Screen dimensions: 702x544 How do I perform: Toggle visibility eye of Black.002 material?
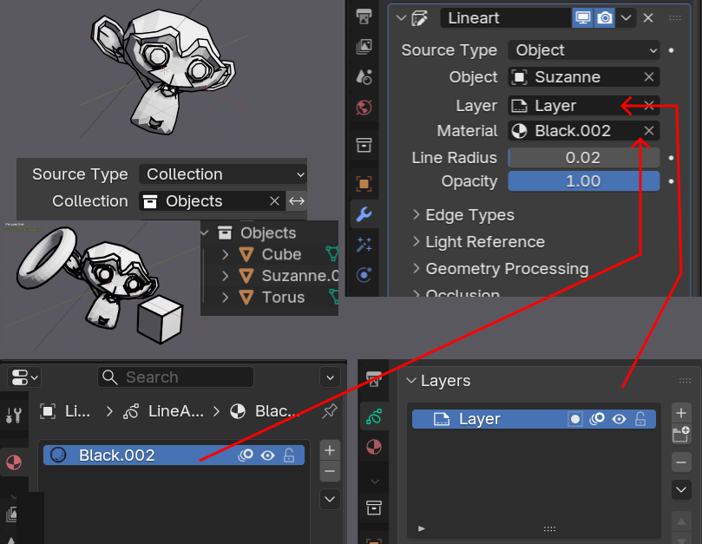click(267, 456)
